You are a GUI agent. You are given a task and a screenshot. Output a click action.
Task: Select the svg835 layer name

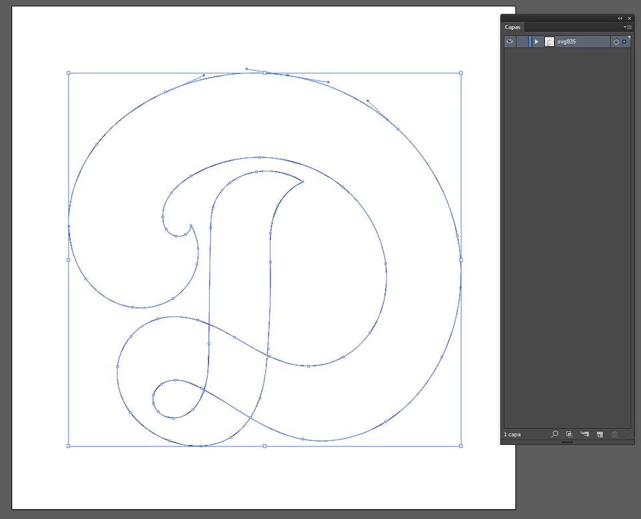[x=567, y=41]
